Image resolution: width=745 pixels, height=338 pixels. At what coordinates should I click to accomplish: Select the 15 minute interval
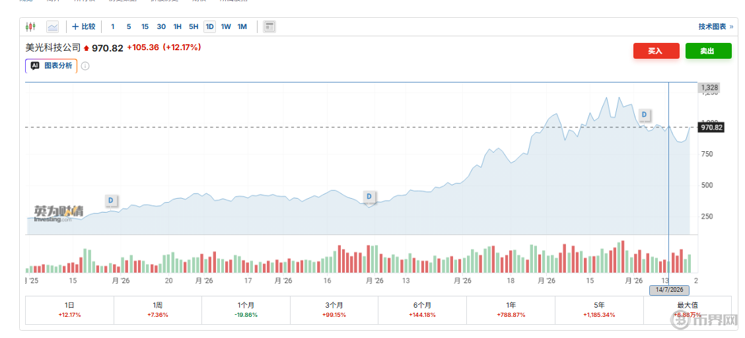coord(145,26)
